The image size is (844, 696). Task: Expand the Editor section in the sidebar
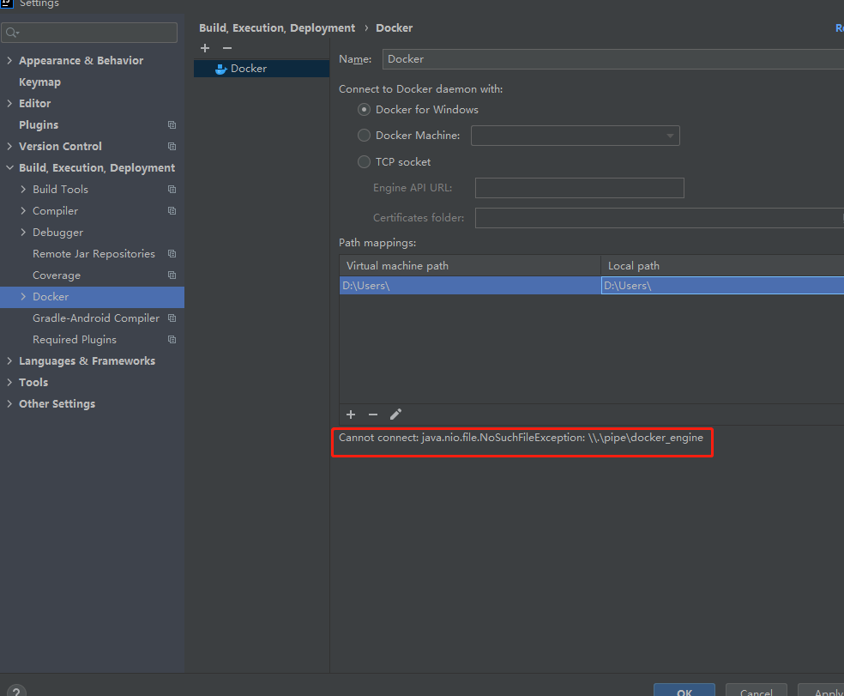point(9,103)
